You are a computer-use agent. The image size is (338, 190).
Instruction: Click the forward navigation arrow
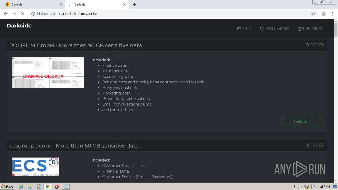14,14
